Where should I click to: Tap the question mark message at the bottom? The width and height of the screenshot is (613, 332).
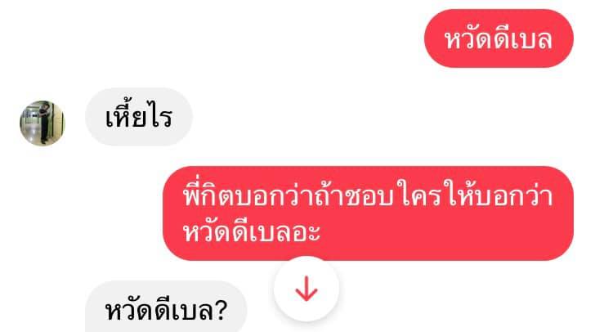point(166,309)
